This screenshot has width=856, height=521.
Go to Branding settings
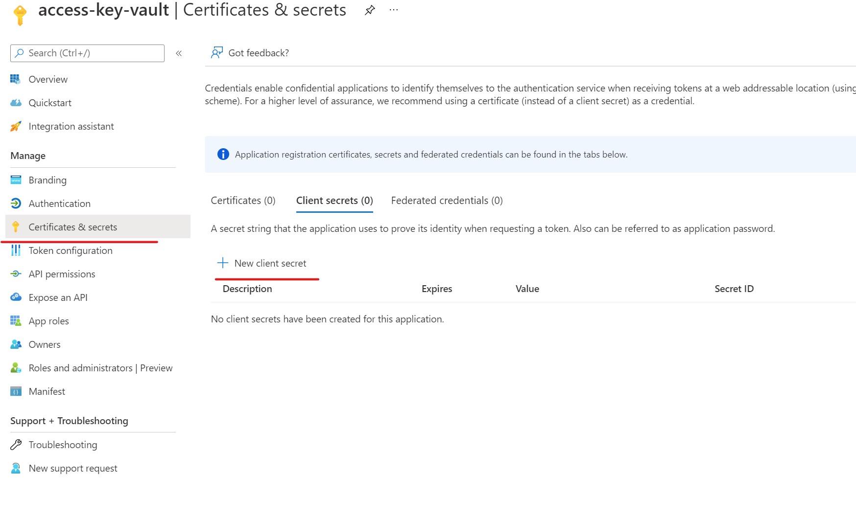point(48,180)
